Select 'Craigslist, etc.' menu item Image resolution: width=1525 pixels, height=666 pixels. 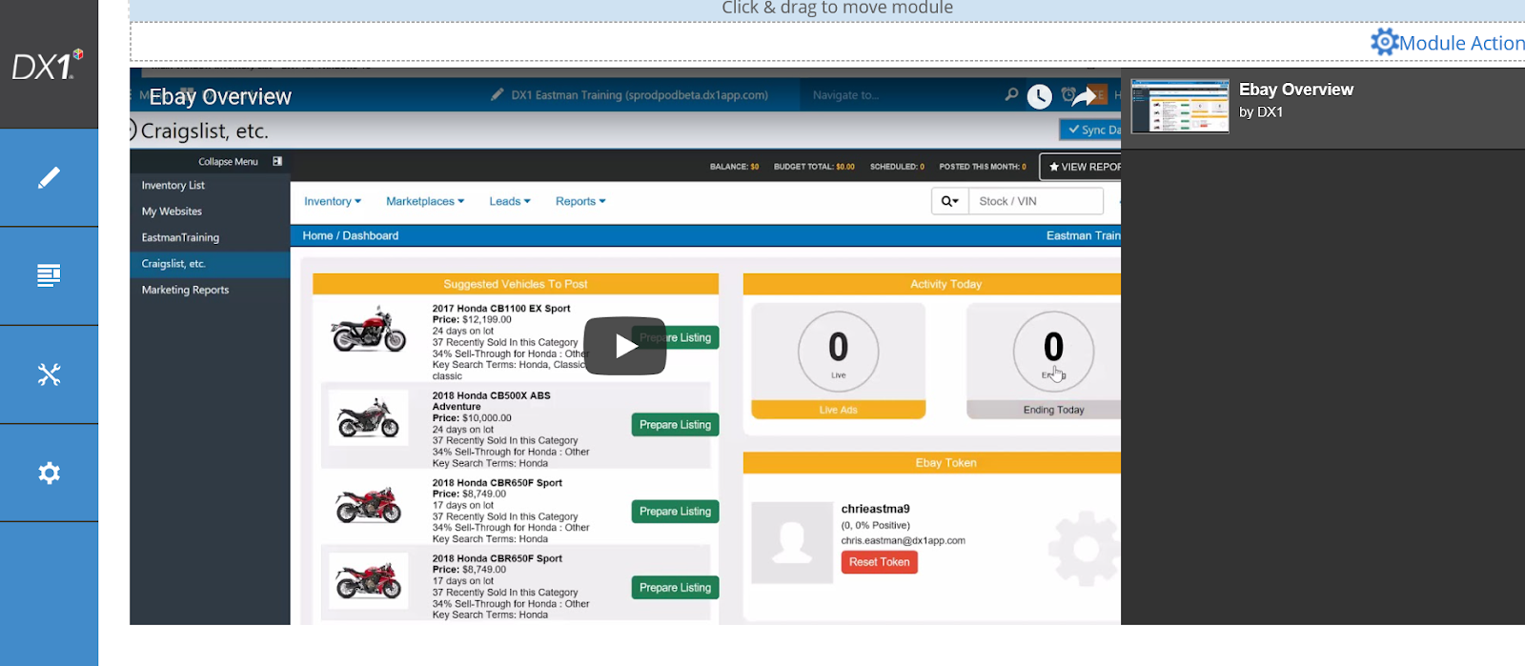pos(173,264)
